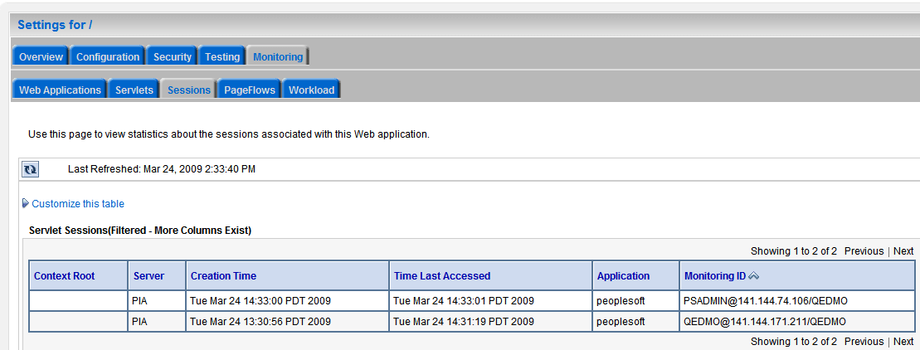
Task: Go to the Security tab
Action: (x=173, y=57)
